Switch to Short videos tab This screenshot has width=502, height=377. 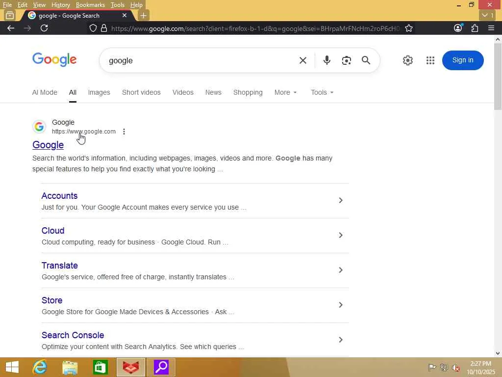click(x=141, y=92)
